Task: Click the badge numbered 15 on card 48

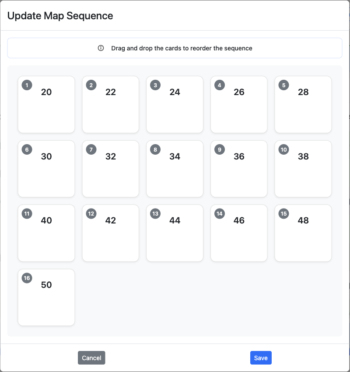Action: tap(283, 214)
